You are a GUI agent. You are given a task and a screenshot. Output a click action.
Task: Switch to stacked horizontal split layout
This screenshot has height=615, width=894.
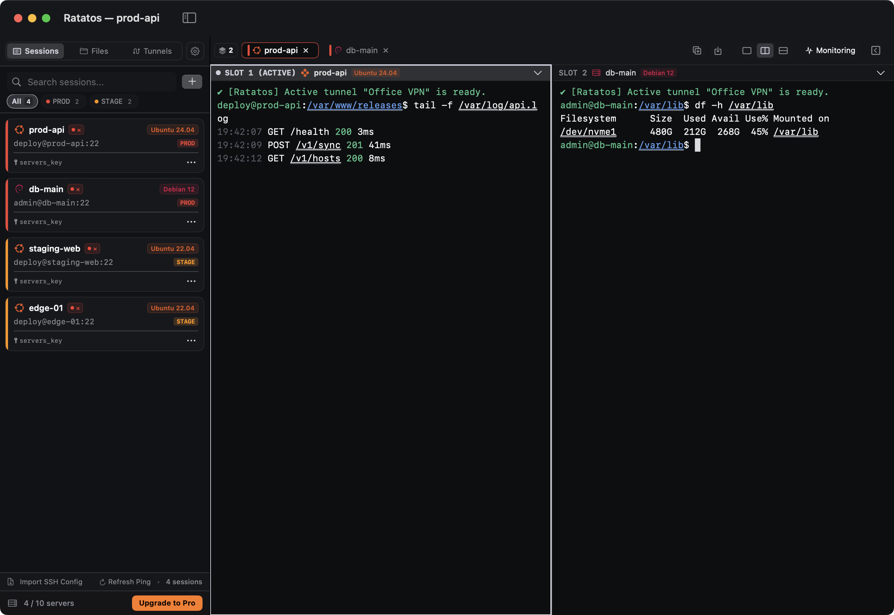[783, 50]
